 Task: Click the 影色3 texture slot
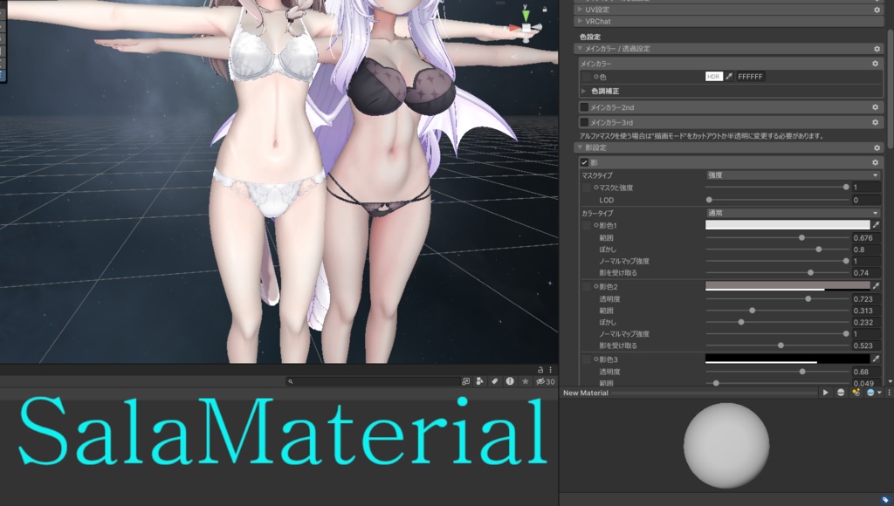(x=587, y=359)
